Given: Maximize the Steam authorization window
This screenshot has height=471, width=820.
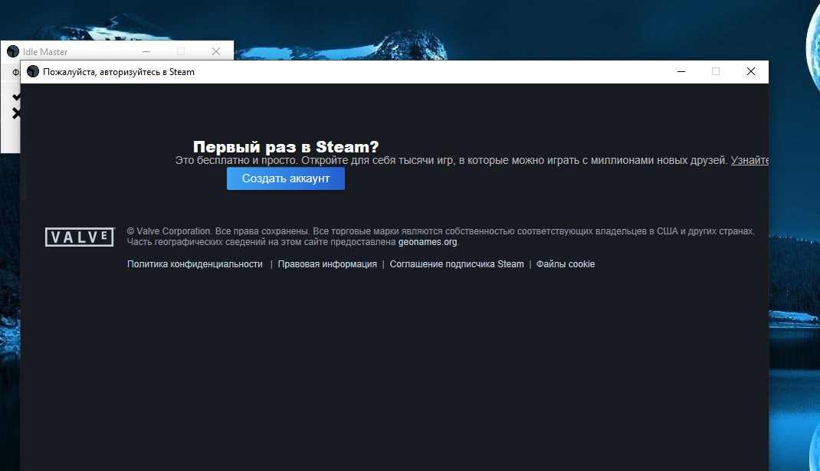Looking at the screenshot, I should click(716, 72).
